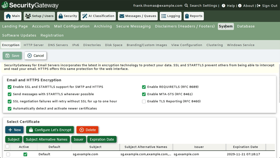Screen dimensions: 280x158
Task: Switch to Windows Service tab
Action: point(241,45)
